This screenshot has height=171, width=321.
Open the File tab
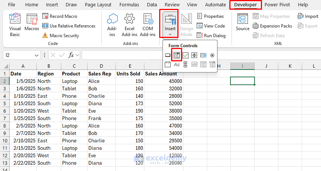click(12, 4)
